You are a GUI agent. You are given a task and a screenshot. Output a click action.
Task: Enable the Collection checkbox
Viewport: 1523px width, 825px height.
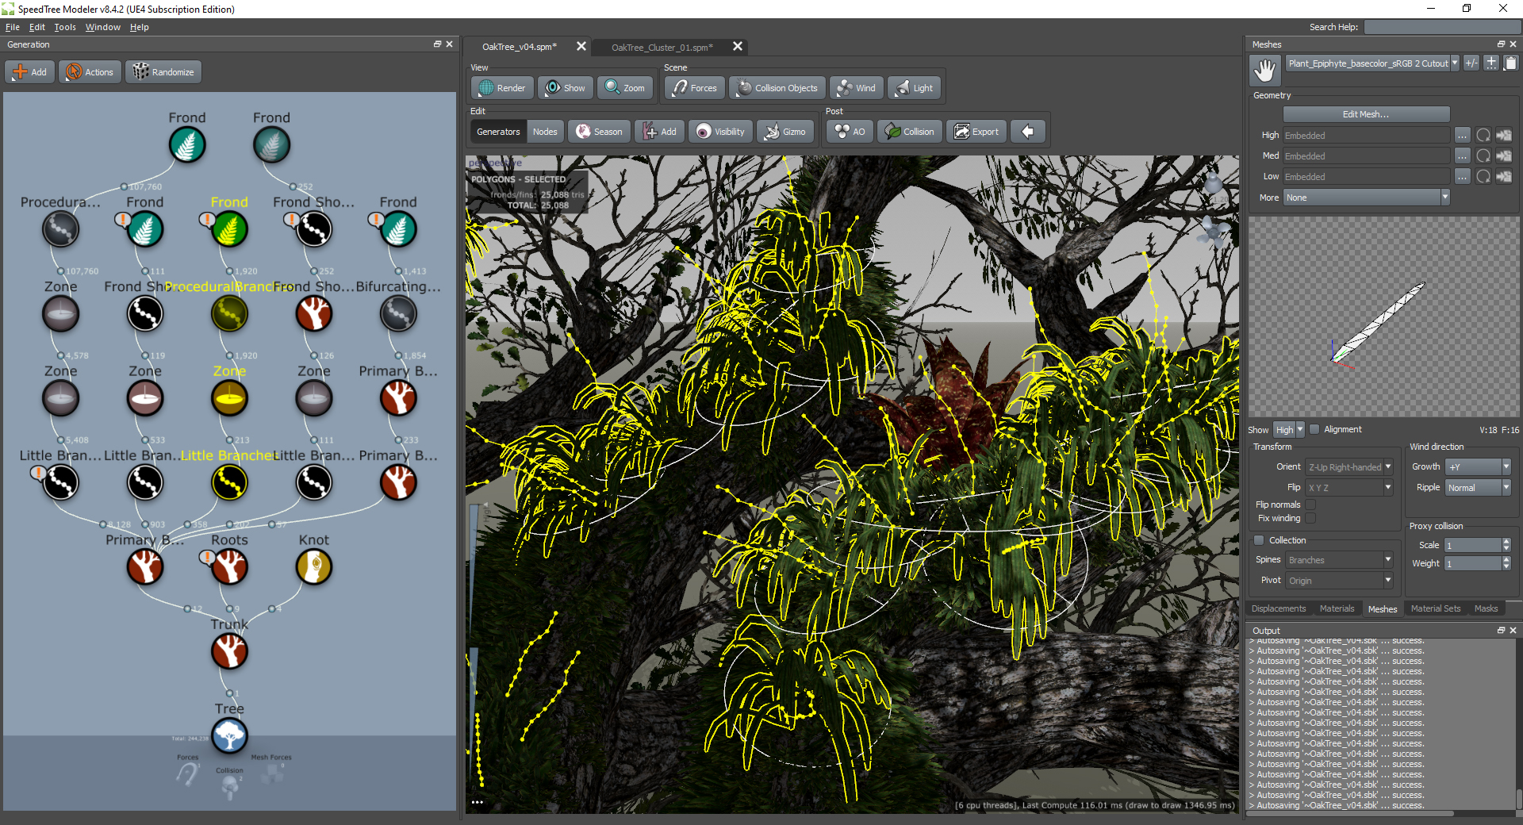[x=1259, y=540]
